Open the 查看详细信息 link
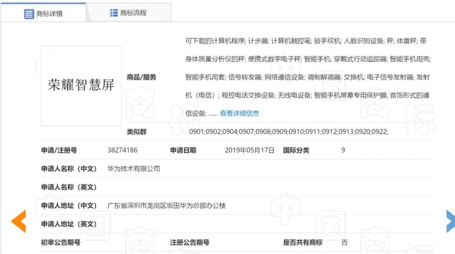This screenshot has height=254, width=455. [239, 113]
